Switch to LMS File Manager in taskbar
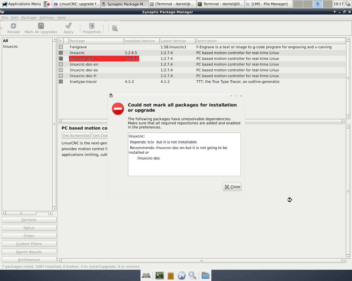The height and width of the screenshot is (281, 352). coord(269,4)
